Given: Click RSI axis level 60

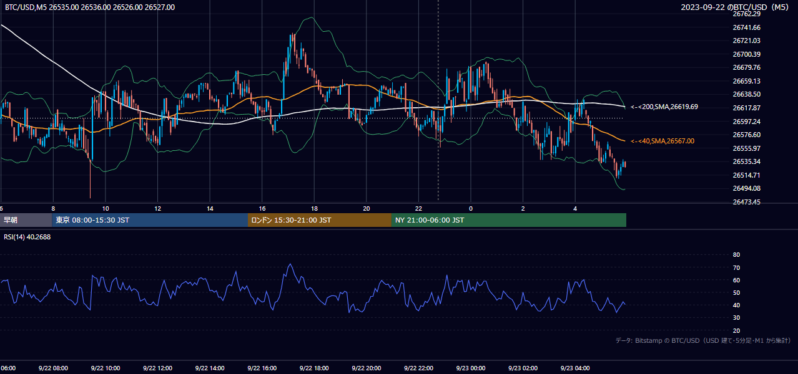Looking at the screenshot, I should 736,280.
